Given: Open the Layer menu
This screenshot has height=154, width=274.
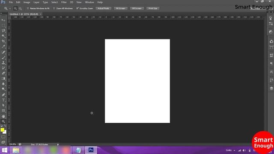Looking at the screenshot, I should coord(36,2).
